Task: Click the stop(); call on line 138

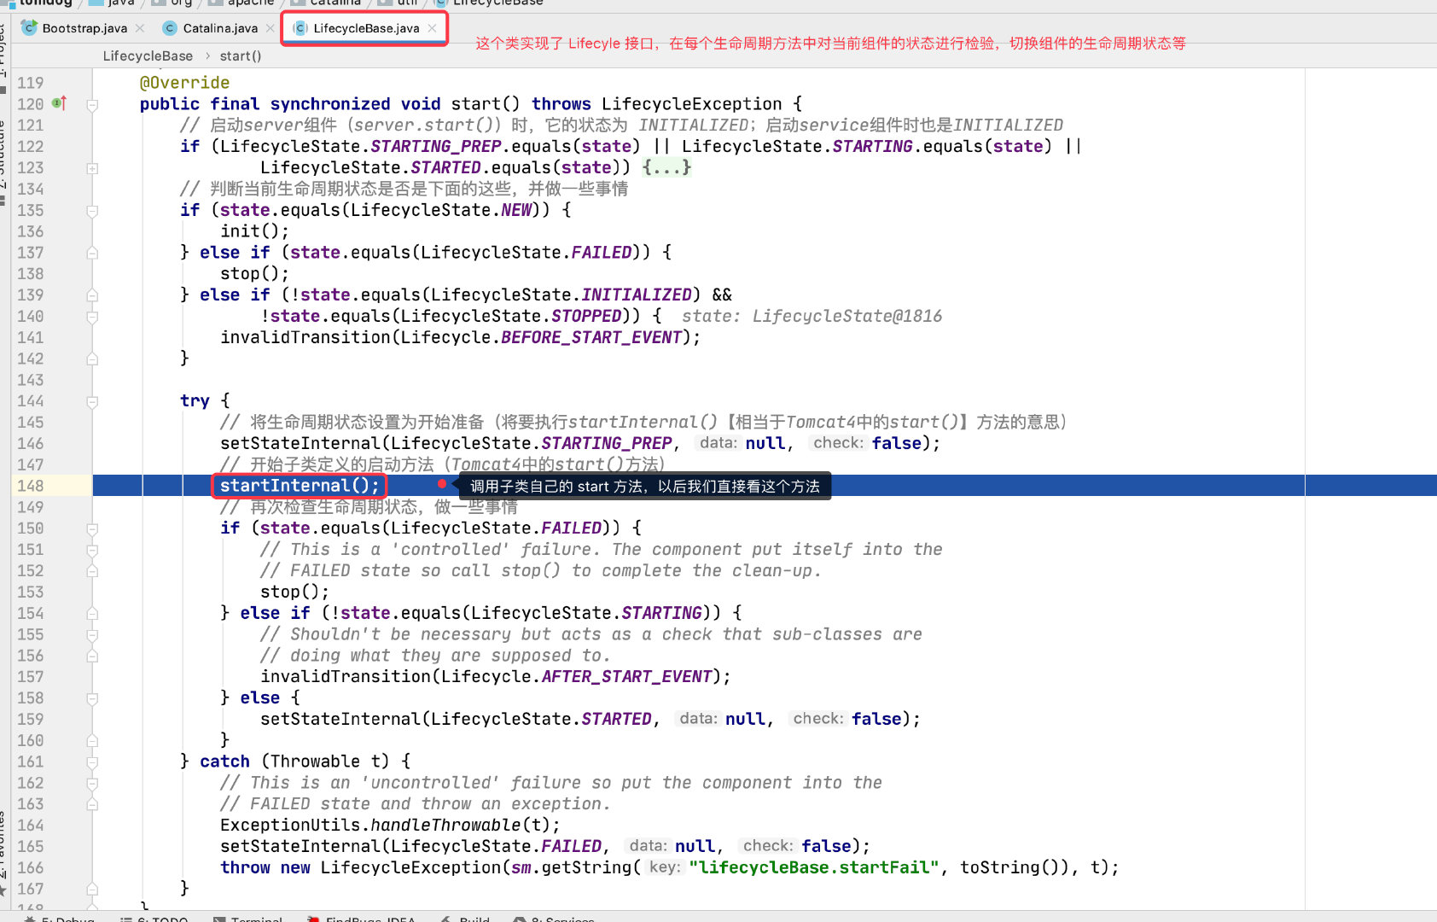Action: click(x=254, y=273)
